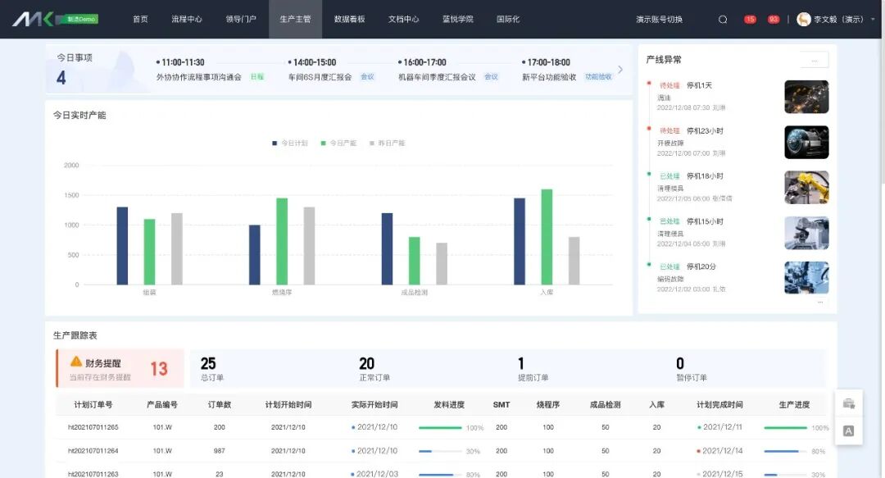This screenshot has height=478, width=885.
Task: Click the user avatar of 李文毅
Action: tap(804, 20)
